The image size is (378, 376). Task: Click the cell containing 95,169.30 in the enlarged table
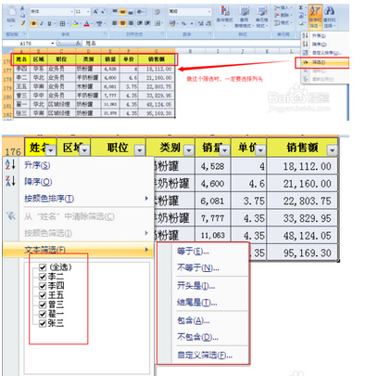[302, 253]
